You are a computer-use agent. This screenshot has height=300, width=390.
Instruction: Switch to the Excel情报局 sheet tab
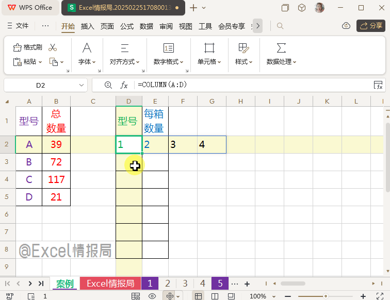110,284
